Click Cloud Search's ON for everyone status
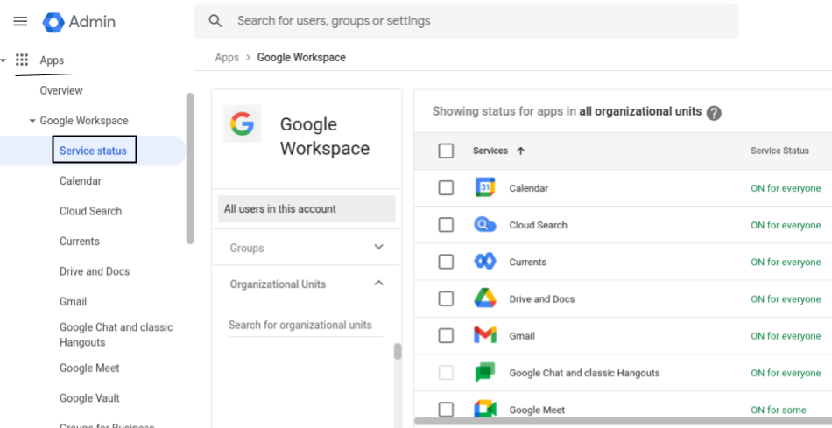 point(786,226)
